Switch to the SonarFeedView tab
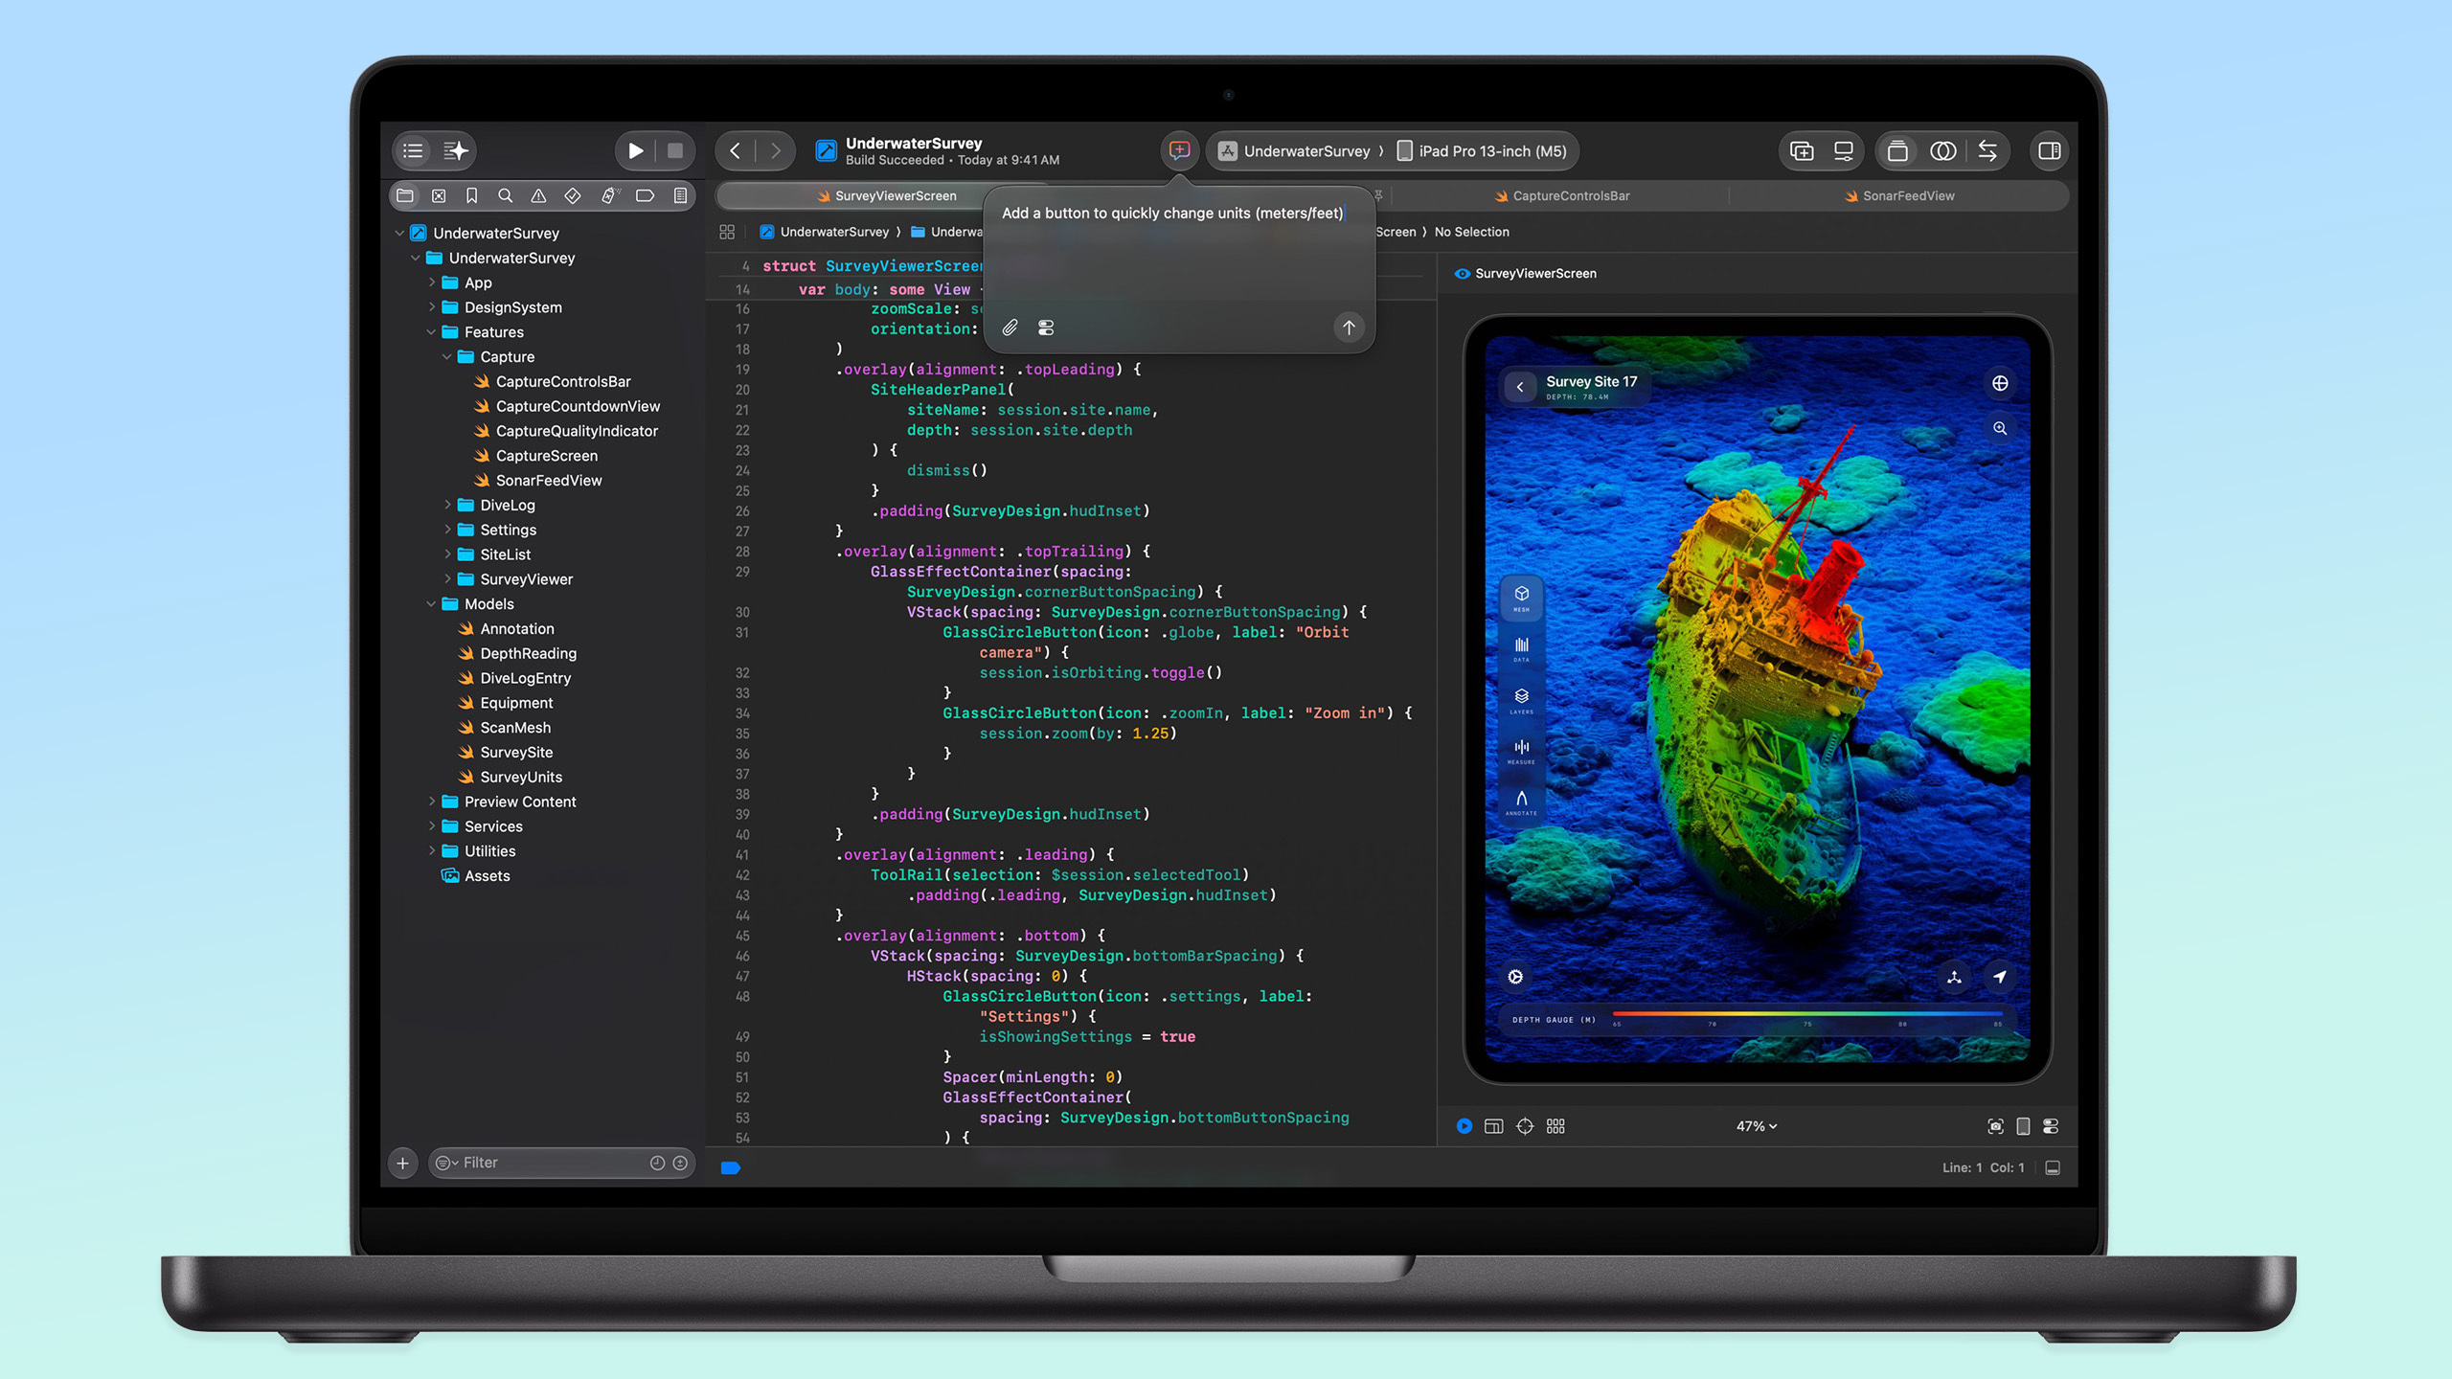The image size is (2452, 1379). (1898, 195)
